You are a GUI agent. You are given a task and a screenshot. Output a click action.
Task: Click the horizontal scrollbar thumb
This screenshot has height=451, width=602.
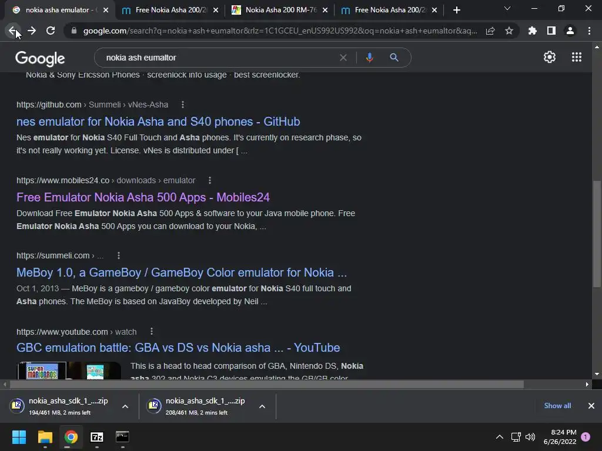coord(267,384)
